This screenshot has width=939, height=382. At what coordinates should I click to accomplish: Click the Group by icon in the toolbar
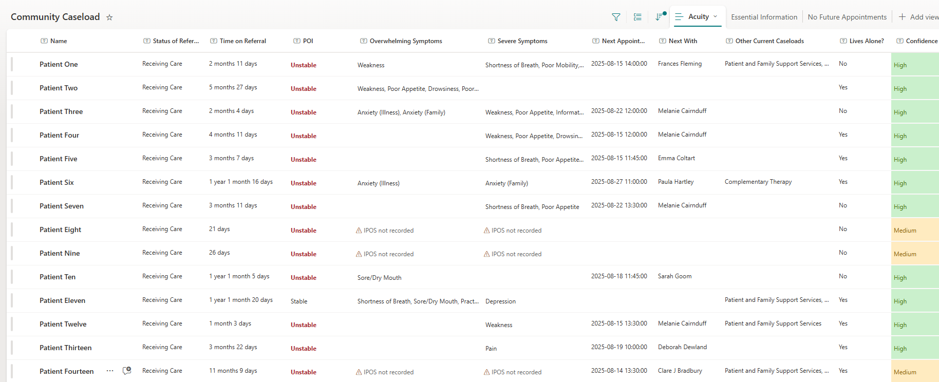(637, 17)
